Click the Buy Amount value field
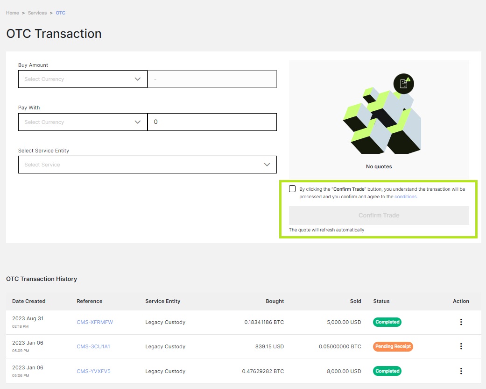This screenshot has width=486, height=389. 212,79
